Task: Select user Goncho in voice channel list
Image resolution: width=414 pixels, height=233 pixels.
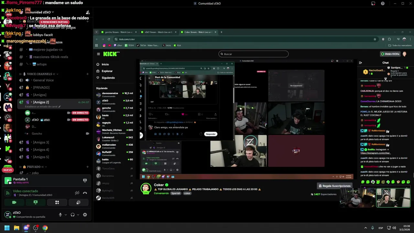Action: click(x=37, y=134)
